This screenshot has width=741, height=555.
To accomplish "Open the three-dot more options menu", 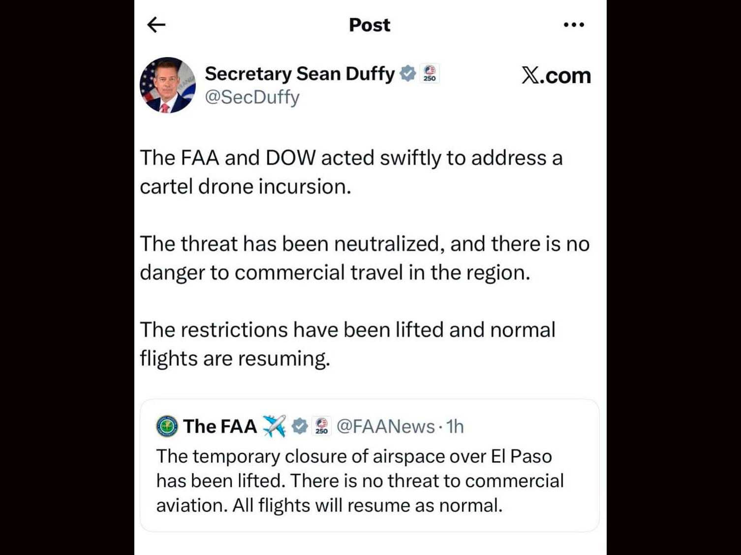I will click(x=574, y=25).
